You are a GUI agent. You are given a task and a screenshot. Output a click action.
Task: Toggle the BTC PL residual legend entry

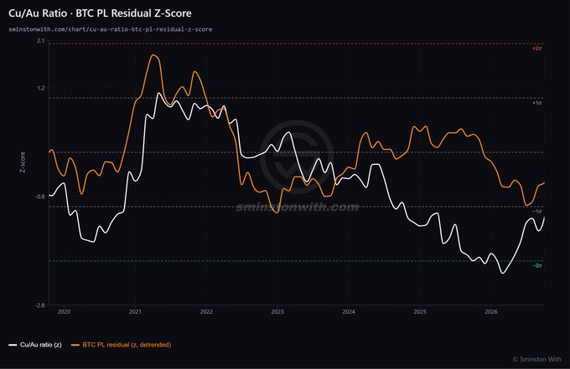[122, 345]
